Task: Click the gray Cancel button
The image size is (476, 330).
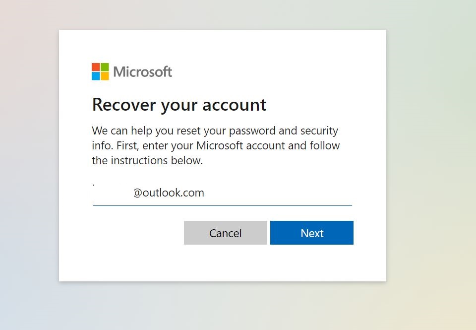Action: click(225, 233)
